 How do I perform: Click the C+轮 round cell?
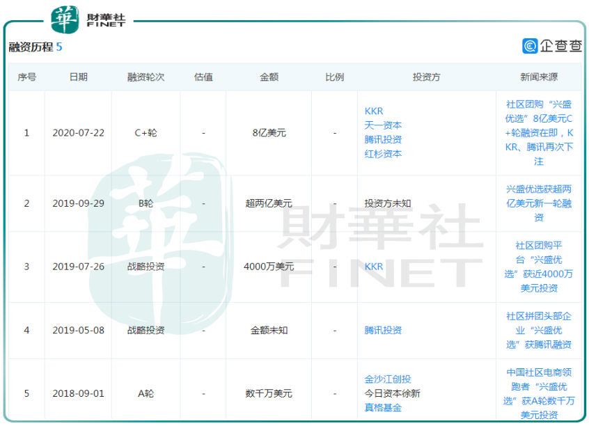coord(146,133)
